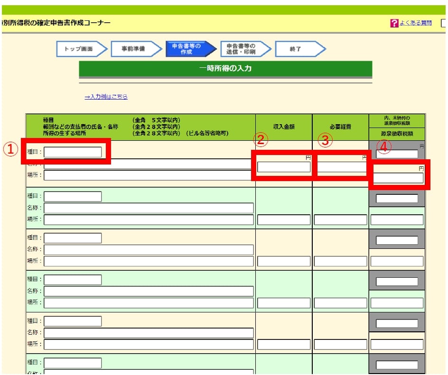Click the 確定申告書作成コーナー page title
Screen dimensions: 448x375
[x=56, y=23]
